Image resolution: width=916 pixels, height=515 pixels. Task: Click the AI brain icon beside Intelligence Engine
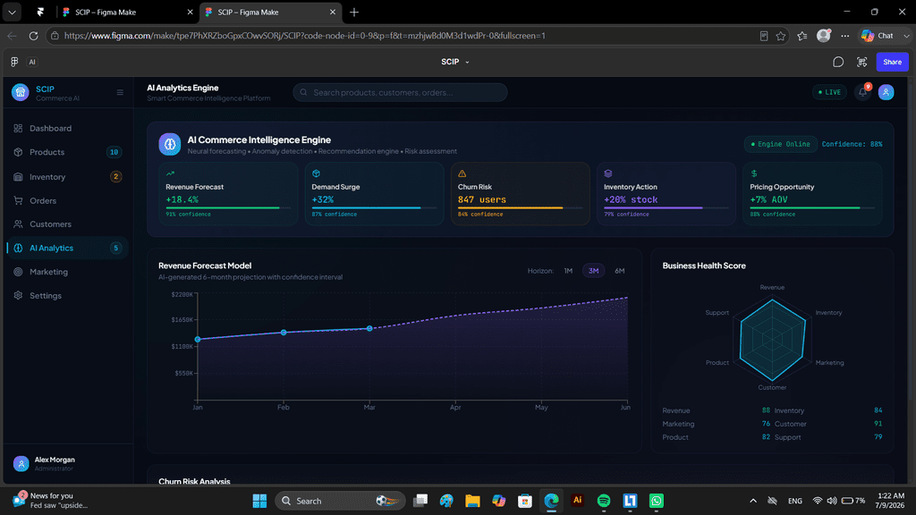[x=169, y=144]
